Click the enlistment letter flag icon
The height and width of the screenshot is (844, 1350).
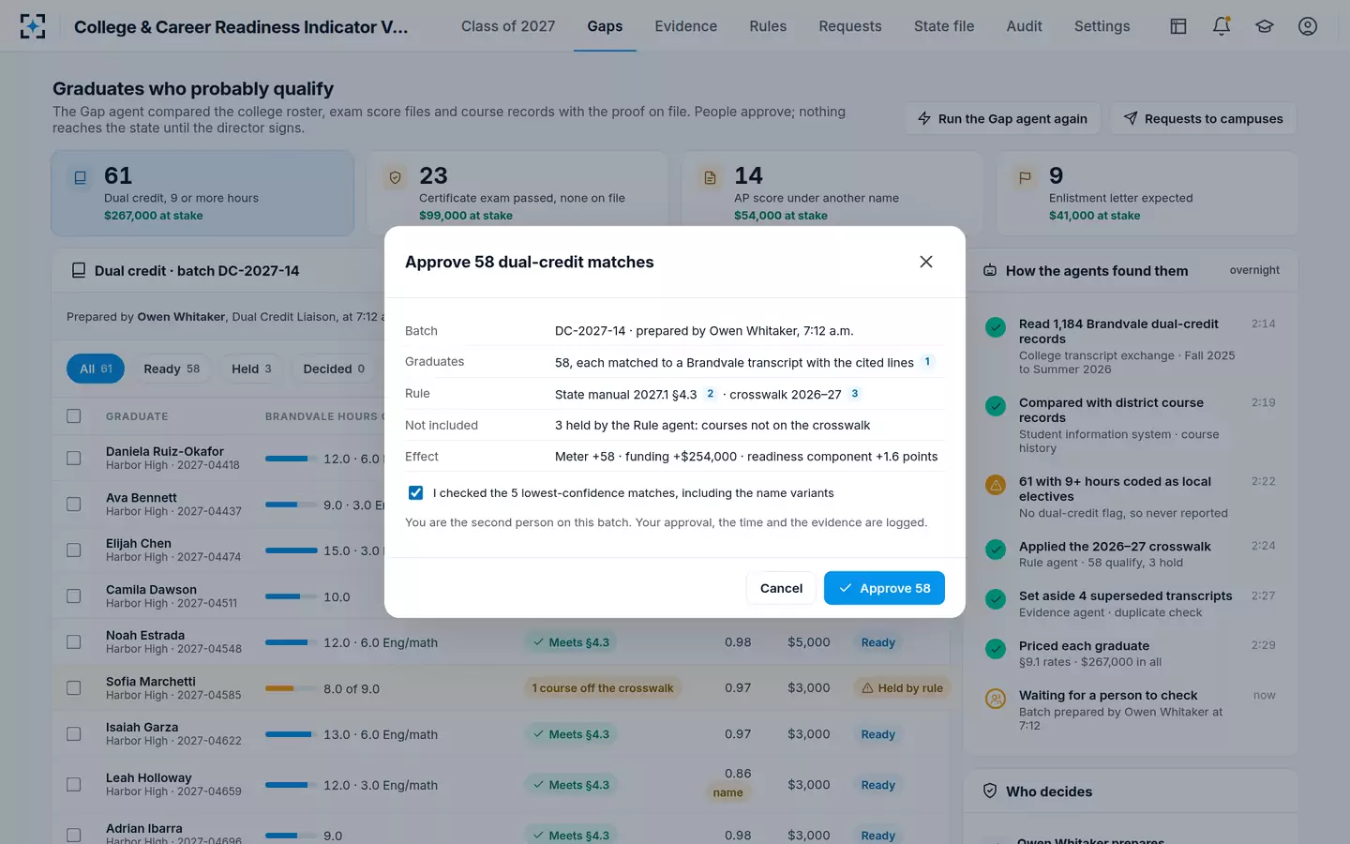(1025, 177)
